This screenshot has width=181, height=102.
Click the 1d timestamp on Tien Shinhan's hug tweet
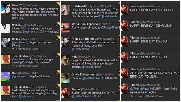[x=56, y=87]
